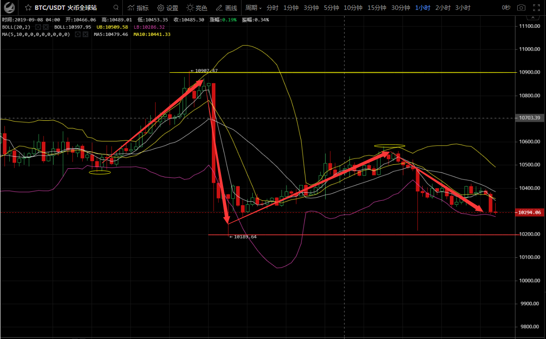
Task: Remove the BOLL indicator
Action: [x=45, y=27]
